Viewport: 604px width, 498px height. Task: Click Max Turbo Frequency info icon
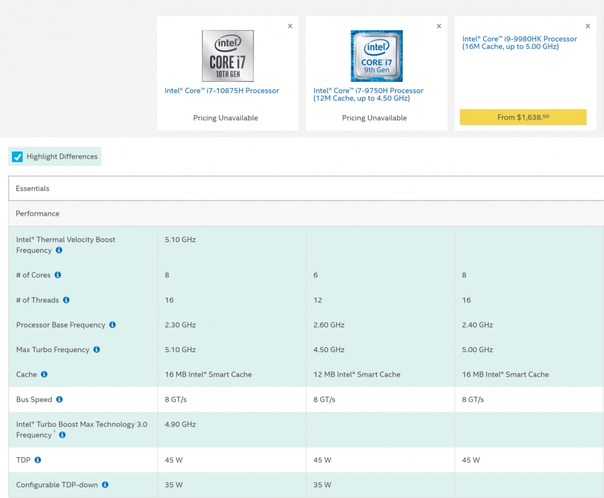[96, 350]
